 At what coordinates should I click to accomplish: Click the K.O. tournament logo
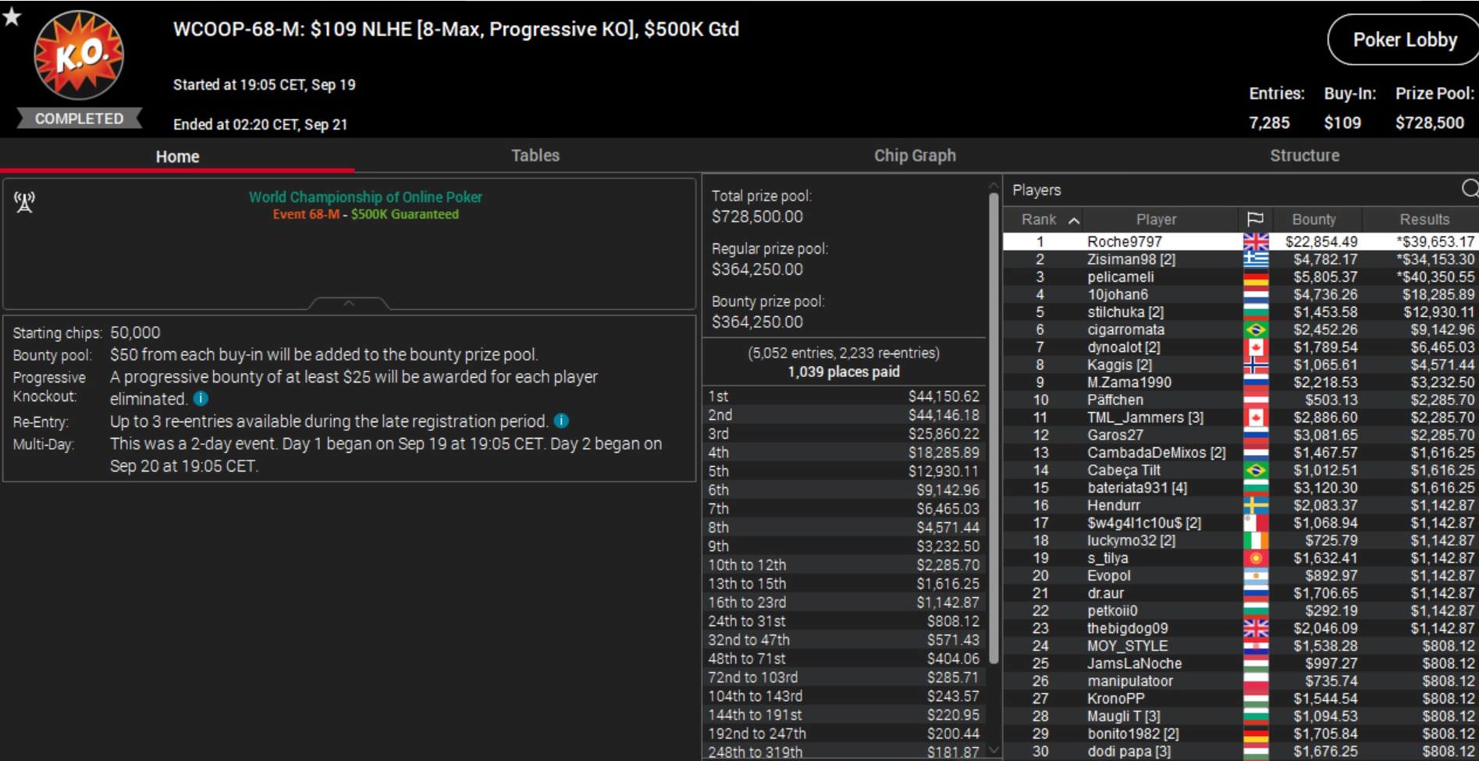pos(78,55)
